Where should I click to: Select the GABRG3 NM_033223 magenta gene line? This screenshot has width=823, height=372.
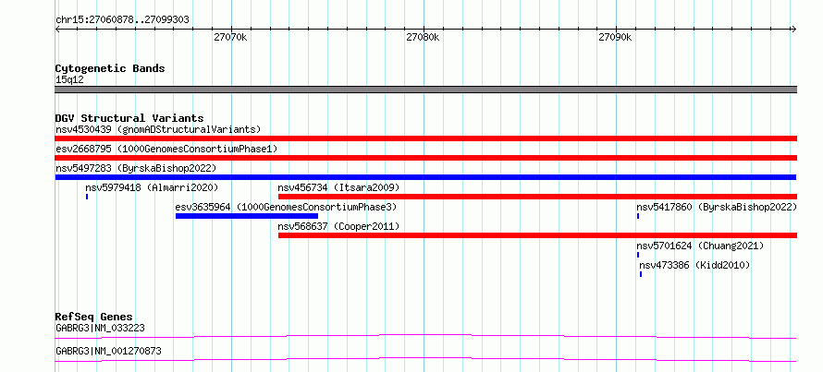click(425, 336)
